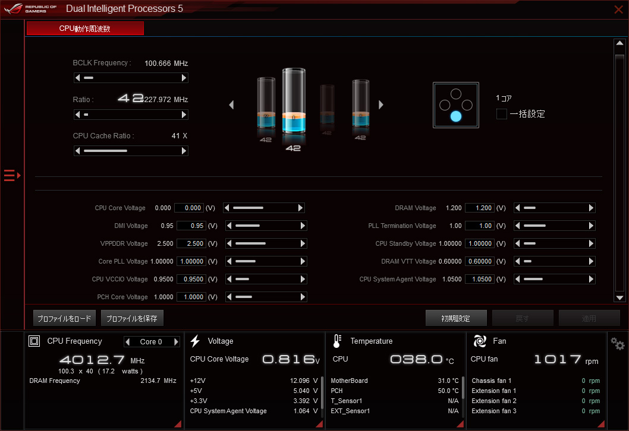
Task: Increase CPU Core Voltage with right arrow
Action: 300,208
